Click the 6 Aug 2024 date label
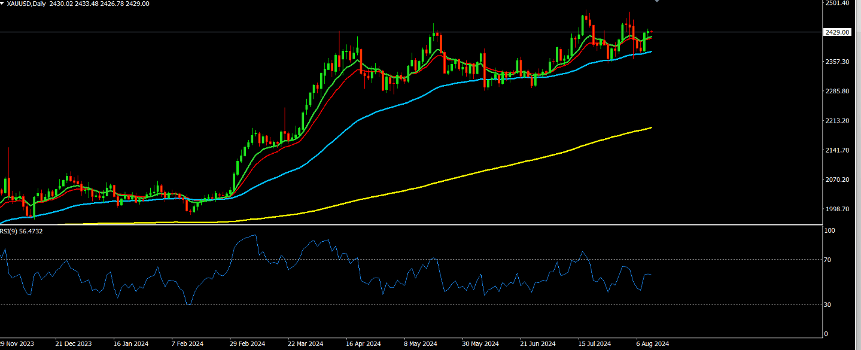Screen dimensions: 861x350 (652, 344)
